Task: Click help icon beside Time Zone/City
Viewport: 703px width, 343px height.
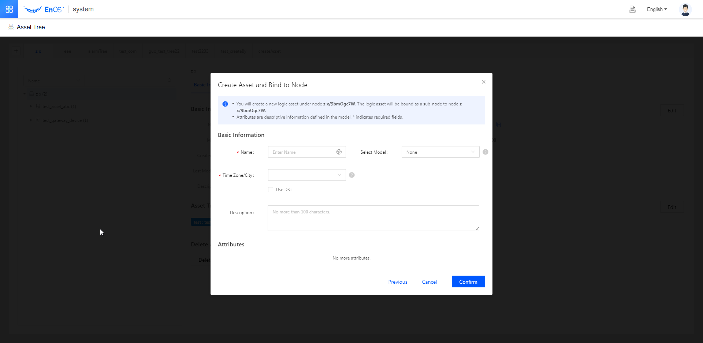Action: (x=351, y=175)
